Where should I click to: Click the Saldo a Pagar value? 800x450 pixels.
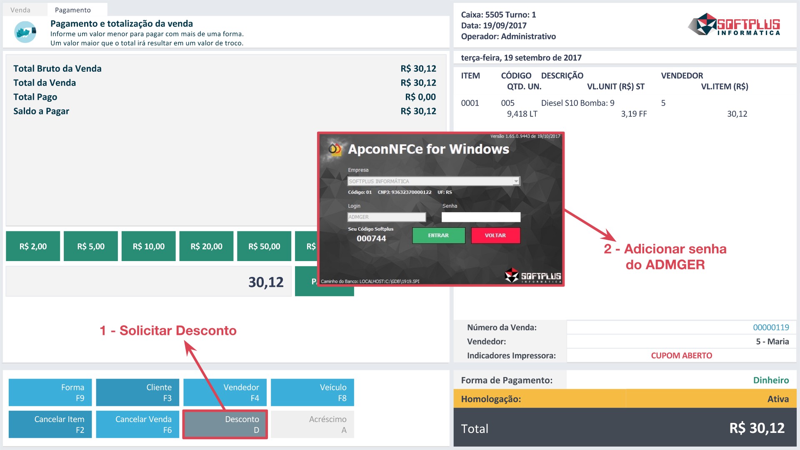click(418, 111)
